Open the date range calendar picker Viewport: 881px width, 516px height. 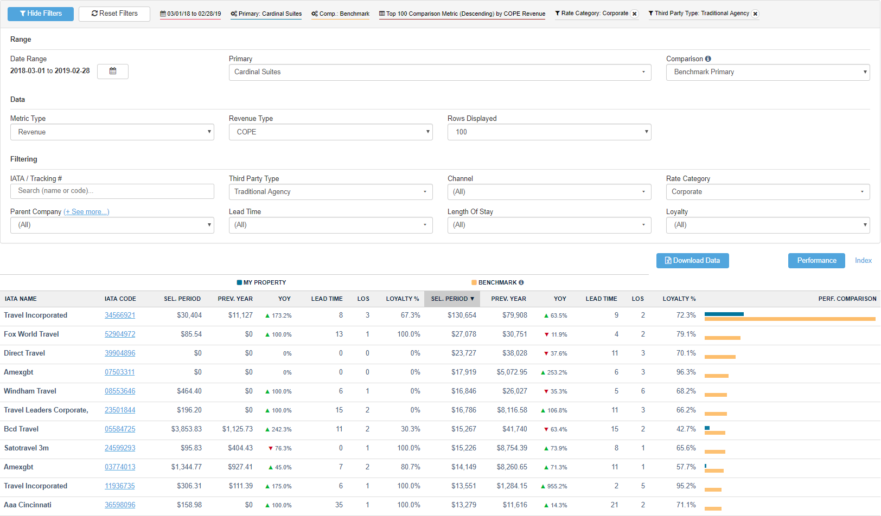point(113,72)
